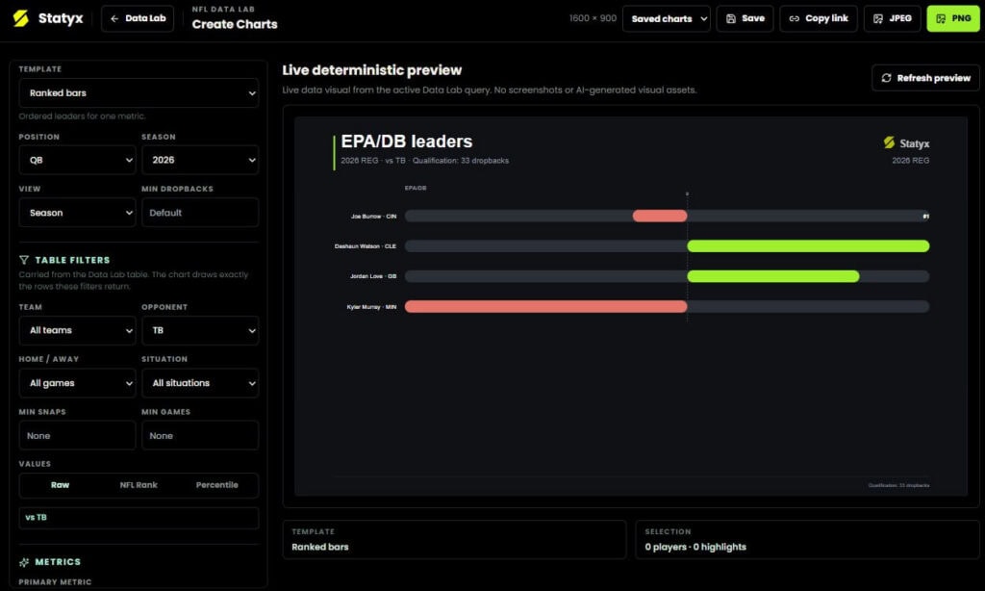Click the Deshaun Watson · CLE label
This screenshot has width=985, height=591.
[x=366, y=246]
